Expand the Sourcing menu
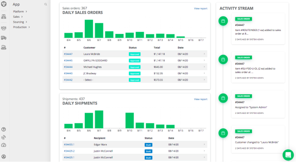Image resolution: width=296 pixels, height=162 pixels. pos(20,22)
